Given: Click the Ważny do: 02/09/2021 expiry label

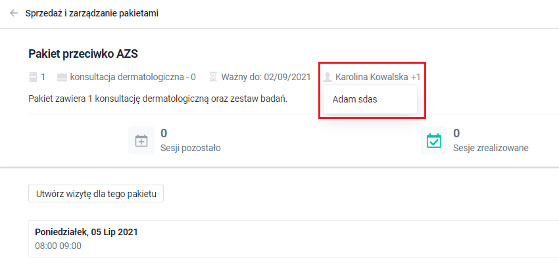Looking at the screenshot, I should [x=266, y=77].
